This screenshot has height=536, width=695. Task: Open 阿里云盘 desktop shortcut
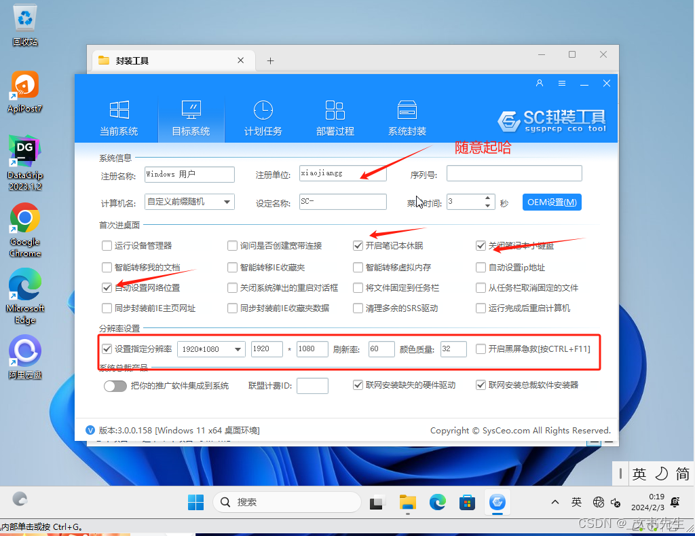pyautogui.click(x=25, y=357)
